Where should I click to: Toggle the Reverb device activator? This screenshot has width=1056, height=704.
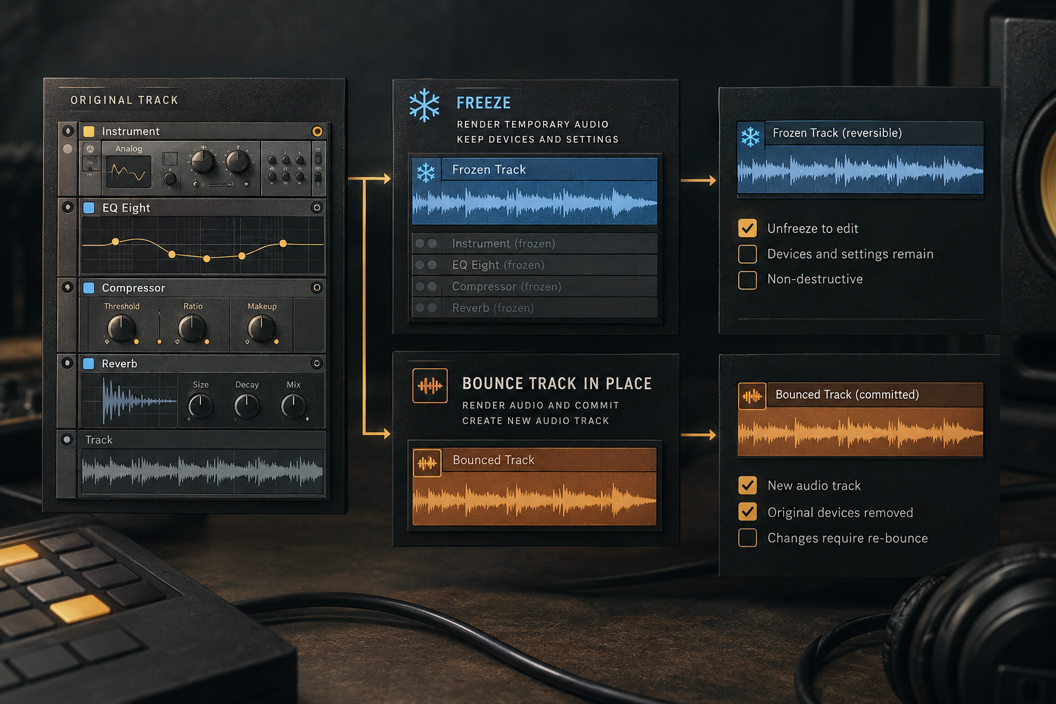[x=67, y=362]
